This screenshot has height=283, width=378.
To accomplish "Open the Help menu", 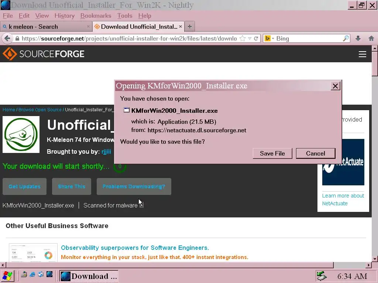I will (x=145, y=15).
